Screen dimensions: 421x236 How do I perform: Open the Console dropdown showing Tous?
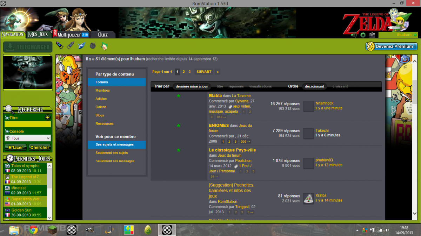(28, 138)
